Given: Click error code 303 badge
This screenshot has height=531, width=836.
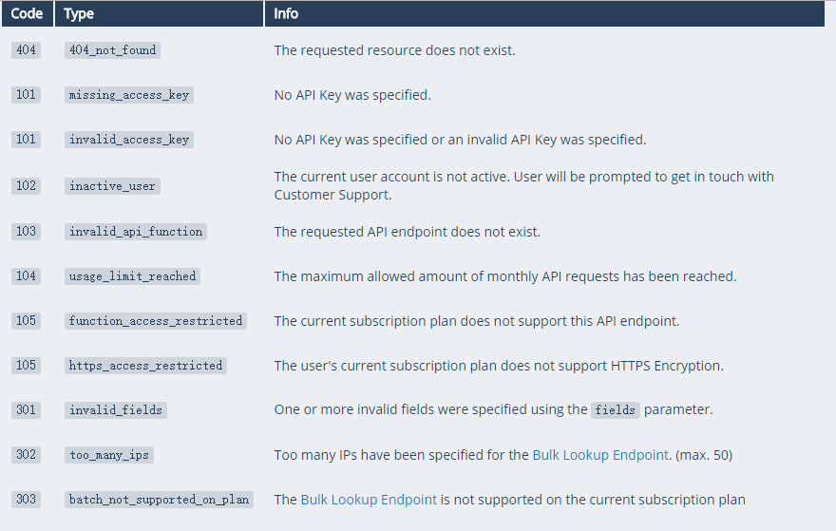Looking at the screenshot, I should [x=27, y=500].
